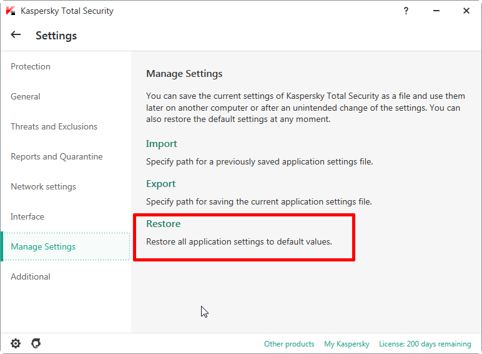The width and height of the screenshot is (482, 354).
Task: Select Manage Settings in sidebar
Action: [x=43, y=246]
